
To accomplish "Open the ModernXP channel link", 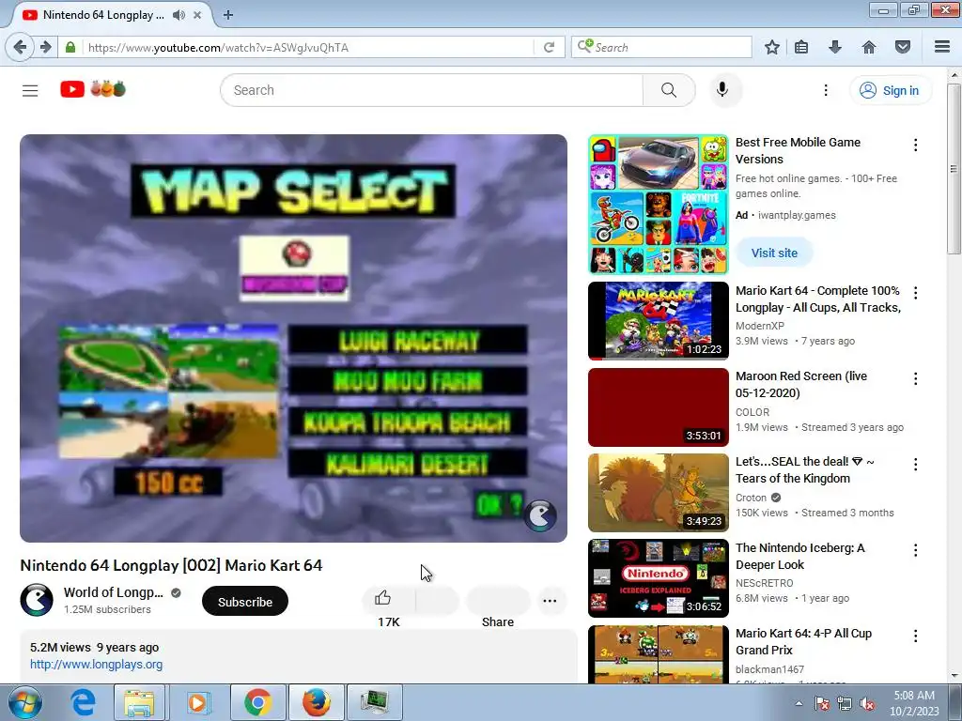I will (759, 326).
